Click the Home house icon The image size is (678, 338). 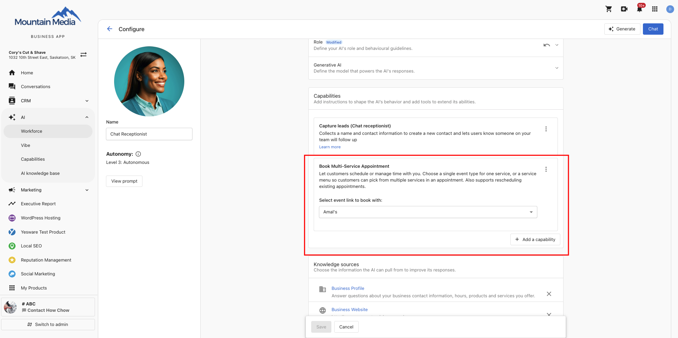(12, 73)
